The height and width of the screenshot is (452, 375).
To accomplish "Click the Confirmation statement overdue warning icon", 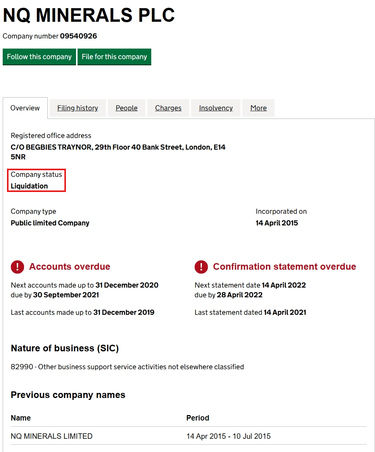I will click(201, 267).
